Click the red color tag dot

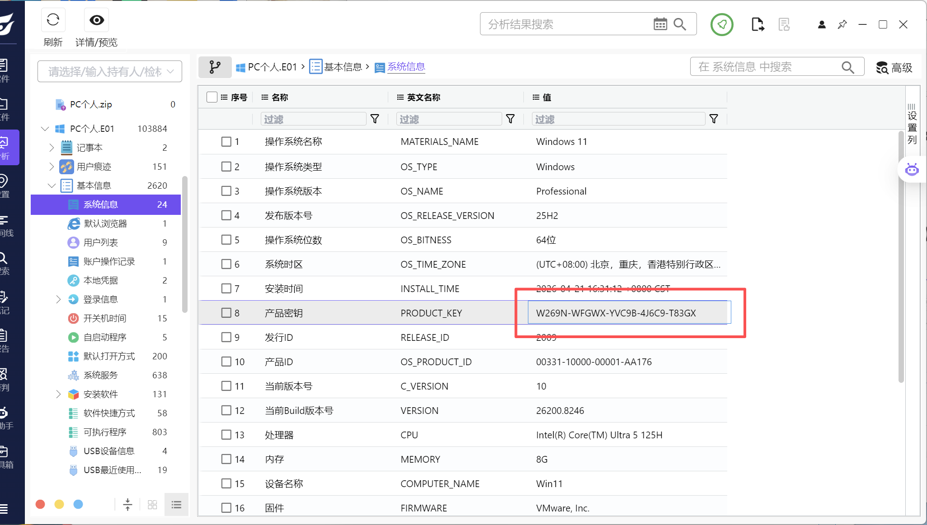(40, 504)
